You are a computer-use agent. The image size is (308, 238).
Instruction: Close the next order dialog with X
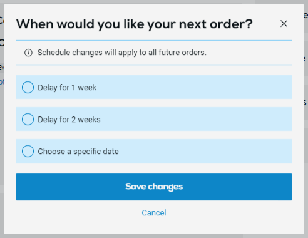[284, 24]
